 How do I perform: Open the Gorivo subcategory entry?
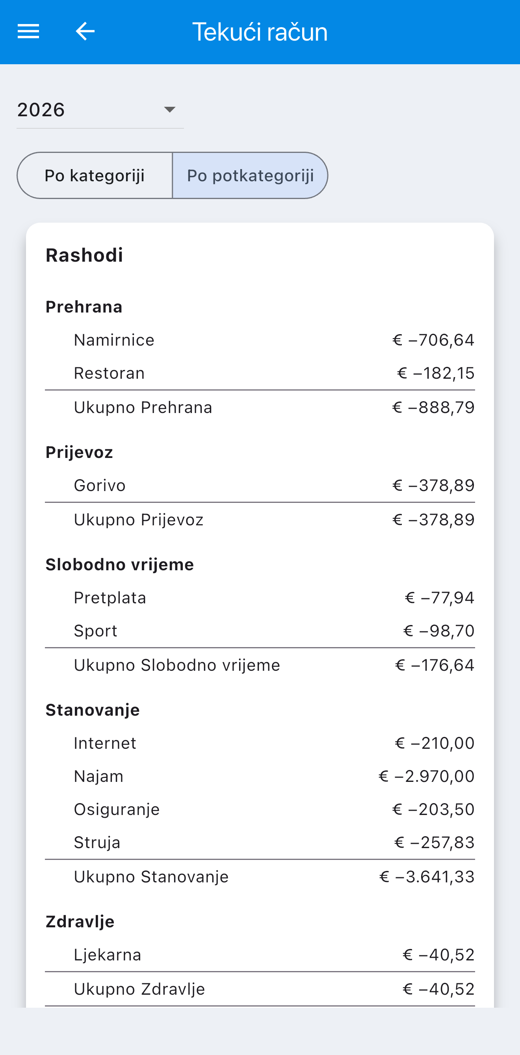260,485
